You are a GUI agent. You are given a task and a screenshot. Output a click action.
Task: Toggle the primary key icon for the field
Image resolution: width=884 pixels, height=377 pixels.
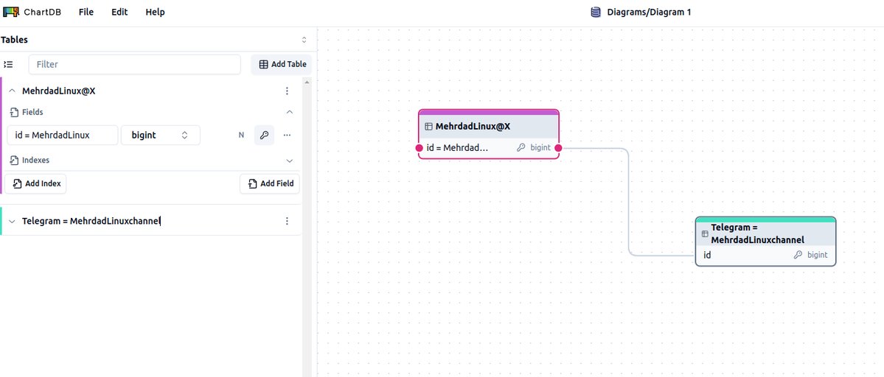pos(264,135)
